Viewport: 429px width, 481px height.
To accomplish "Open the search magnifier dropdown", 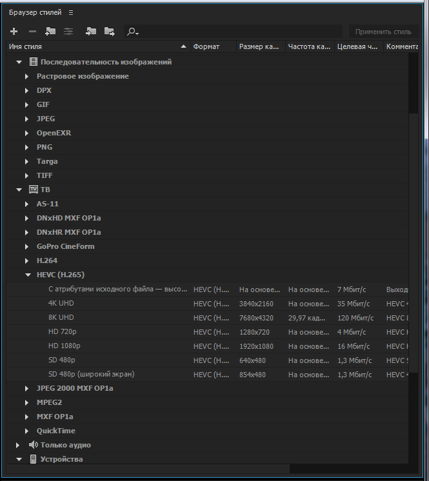I will [133, 32].
